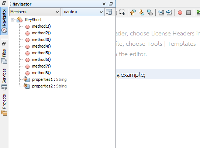Screen dimensions: 200x148
Task: Click the stop macro recording square
Action: coord(189,13)
